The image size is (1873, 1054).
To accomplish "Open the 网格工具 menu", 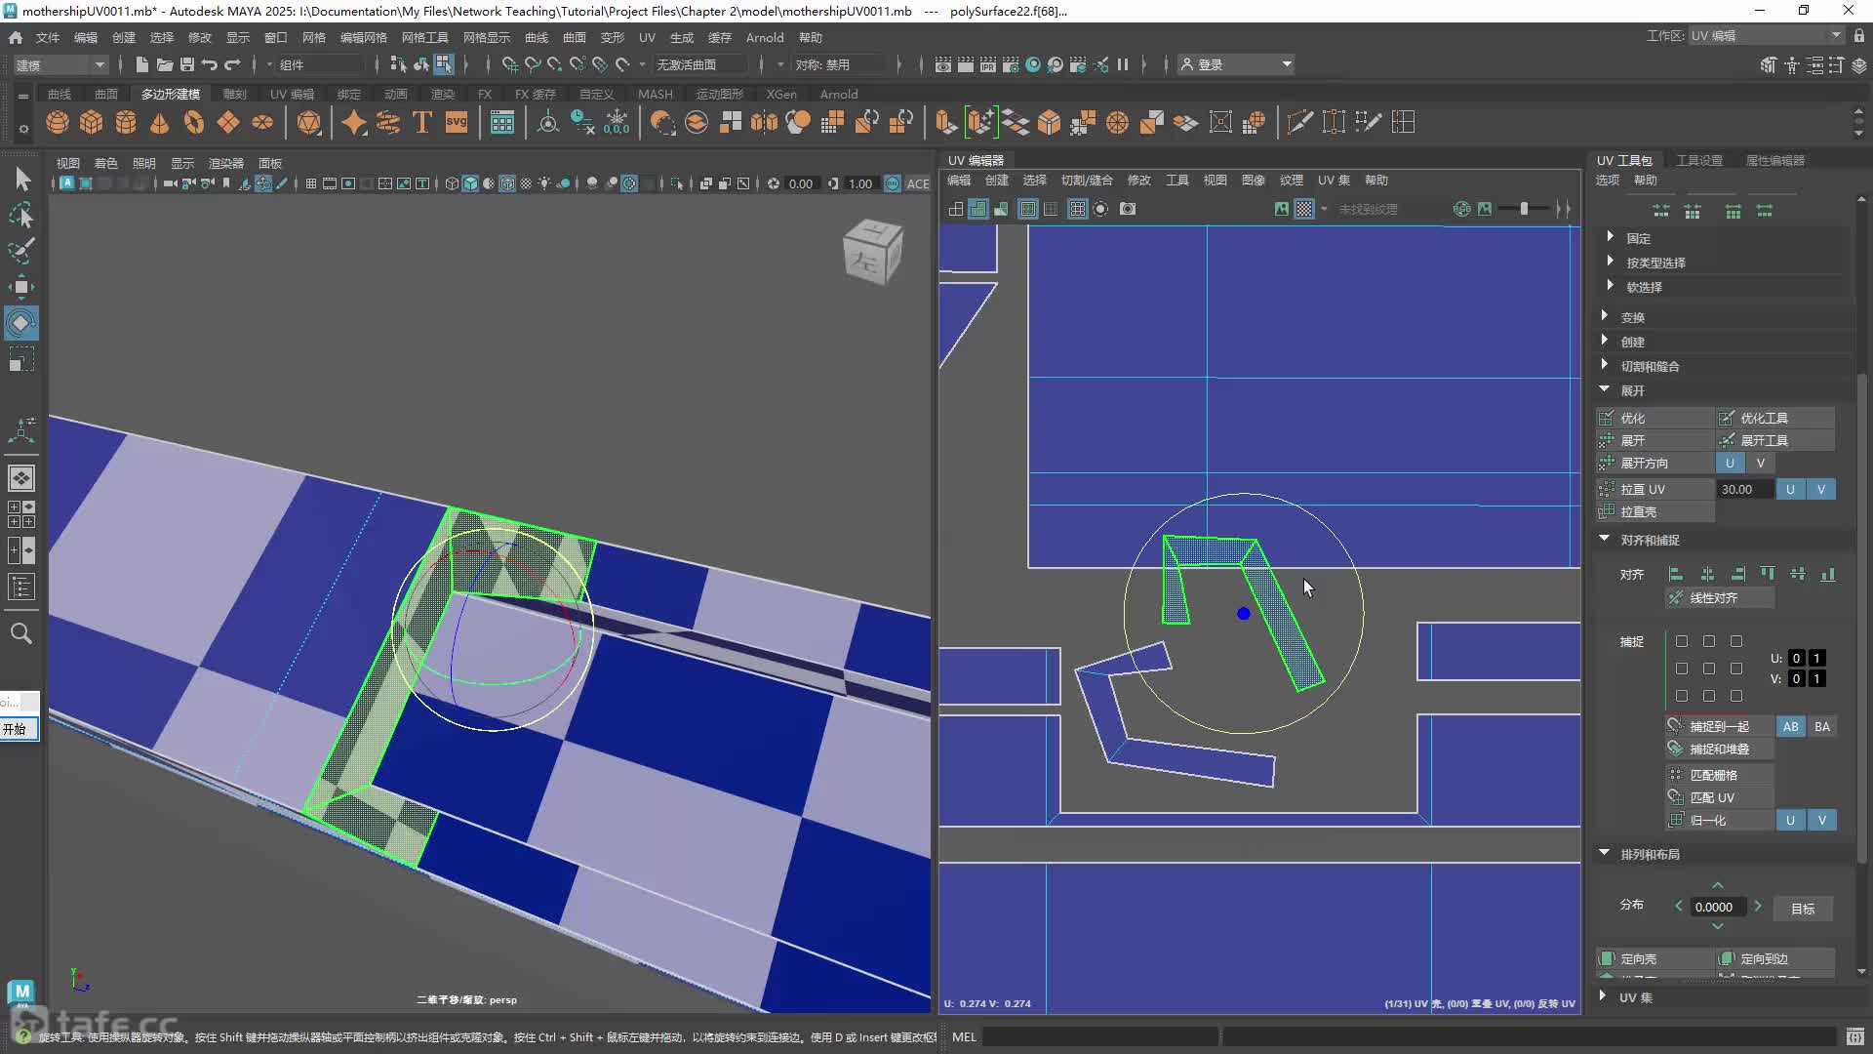I will 425,37.
